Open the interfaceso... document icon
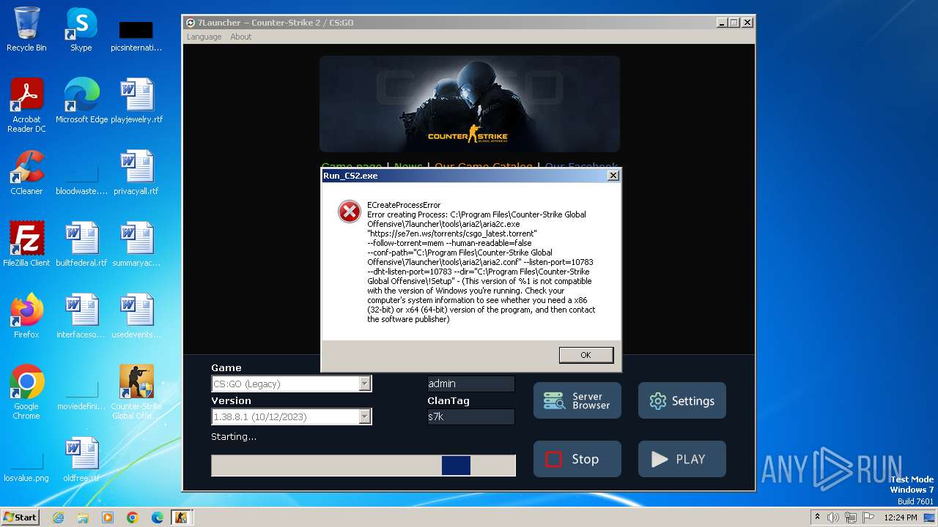The image size is (938, 527). (x=81, y=316)
